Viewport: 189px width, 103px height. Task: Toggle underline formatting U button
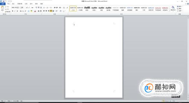pyautogui.click(x=17, y=11)
